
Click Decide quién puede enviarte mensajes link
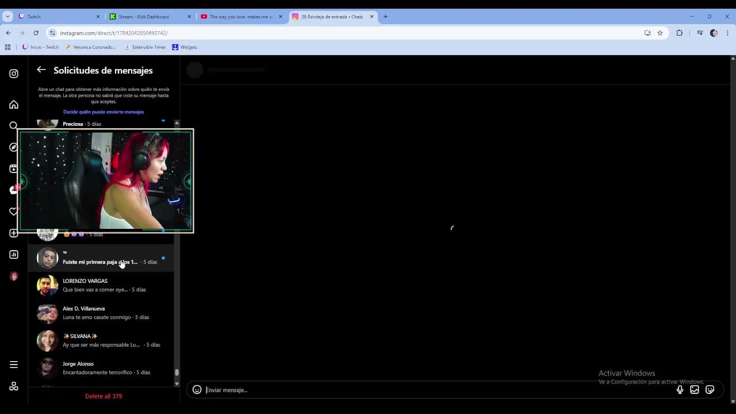(103, 112)
